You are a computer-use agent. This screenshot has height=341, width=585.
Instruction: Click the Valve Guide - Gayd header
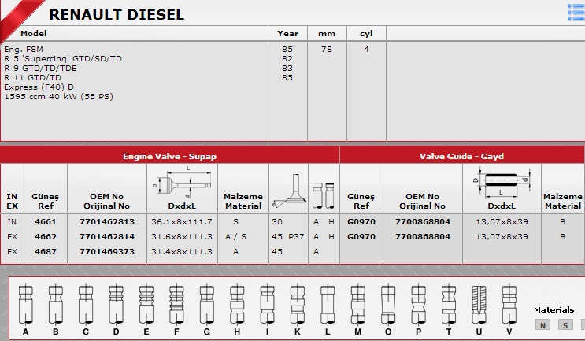pos(461,156)
